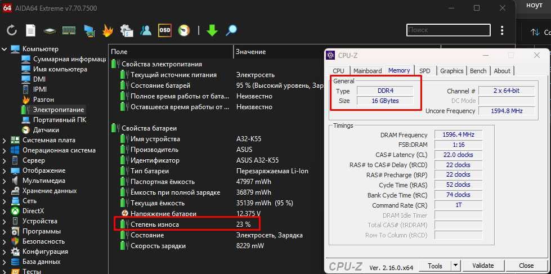Click the Tools button in CPU-Z
The width and height of the screenshot is (551, 274).
[434, 266]
